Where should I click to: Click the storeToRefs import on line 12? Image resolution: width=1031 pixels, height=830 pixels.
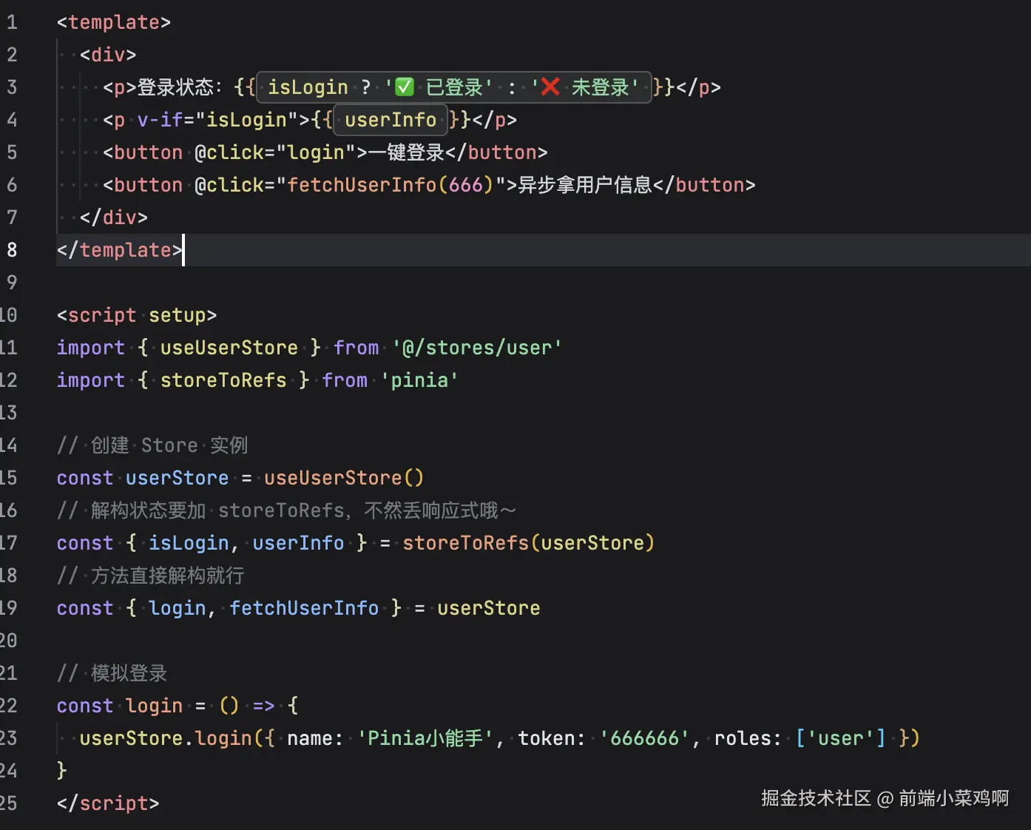point(223,379)
